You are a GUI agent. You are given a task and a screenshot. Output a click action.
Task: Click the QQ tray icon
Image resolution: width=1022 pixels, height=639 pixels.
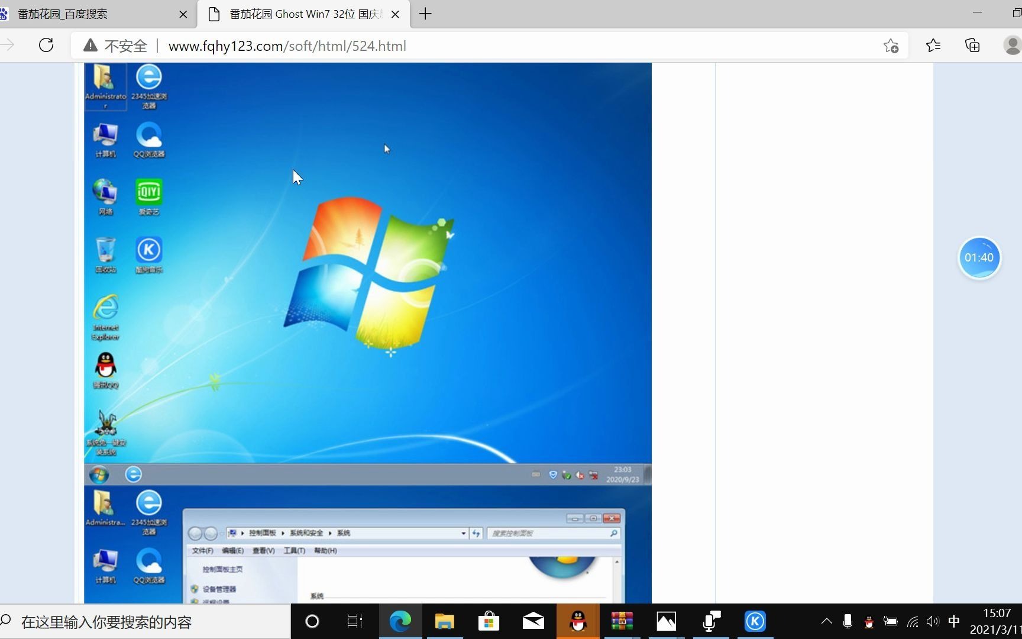(869, 622)
